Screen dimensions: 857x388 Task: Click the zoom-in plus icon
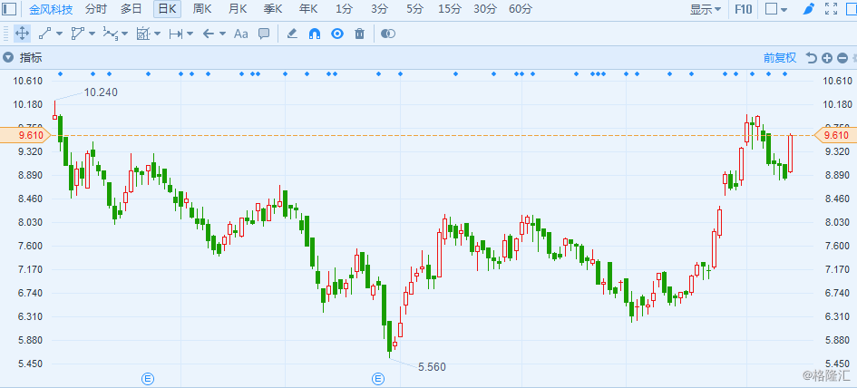828,58
